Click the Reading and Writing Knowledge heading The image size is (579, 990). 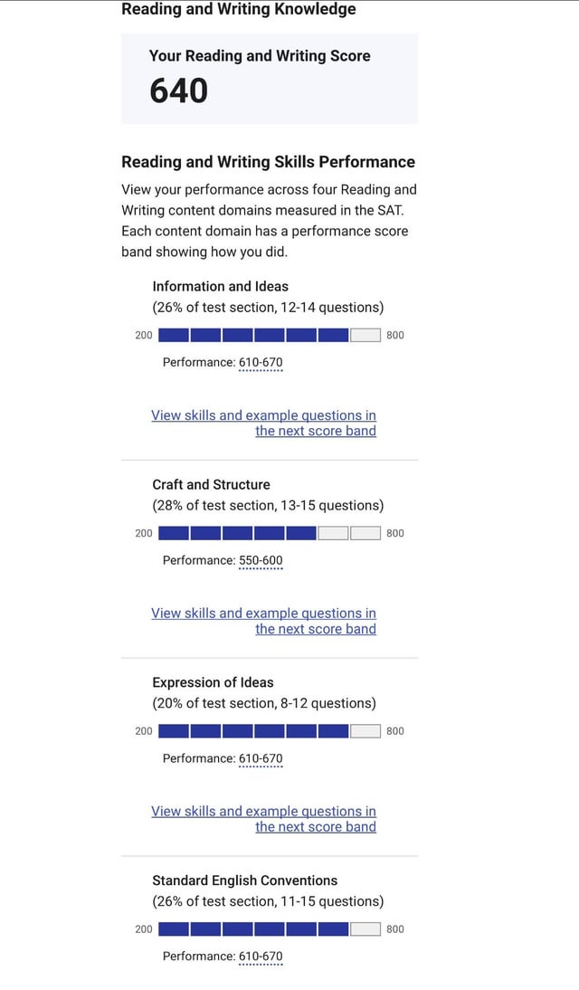pos(239,10)
